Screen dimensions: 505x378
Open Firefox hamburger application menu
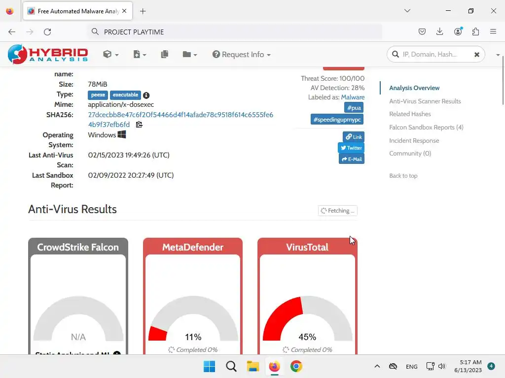click(x=493, y=31)
